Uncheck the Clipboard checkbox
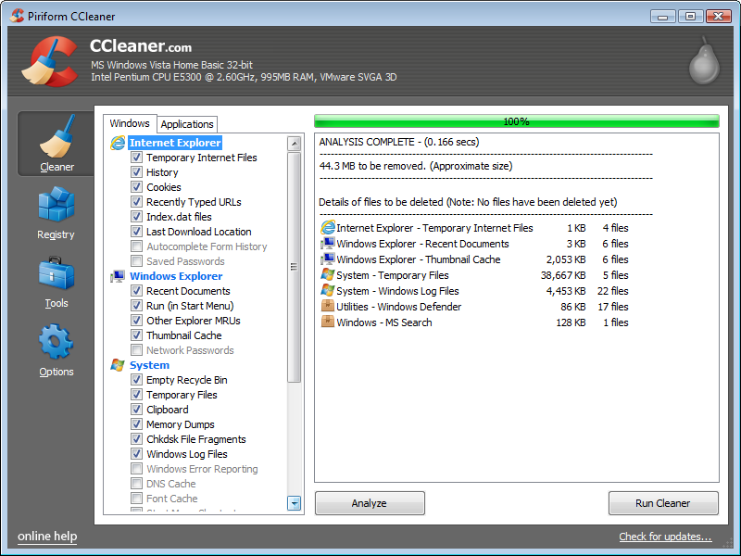The width and height of the screenshot is (741, 556). pyautogui.click(x=136, y=409)
